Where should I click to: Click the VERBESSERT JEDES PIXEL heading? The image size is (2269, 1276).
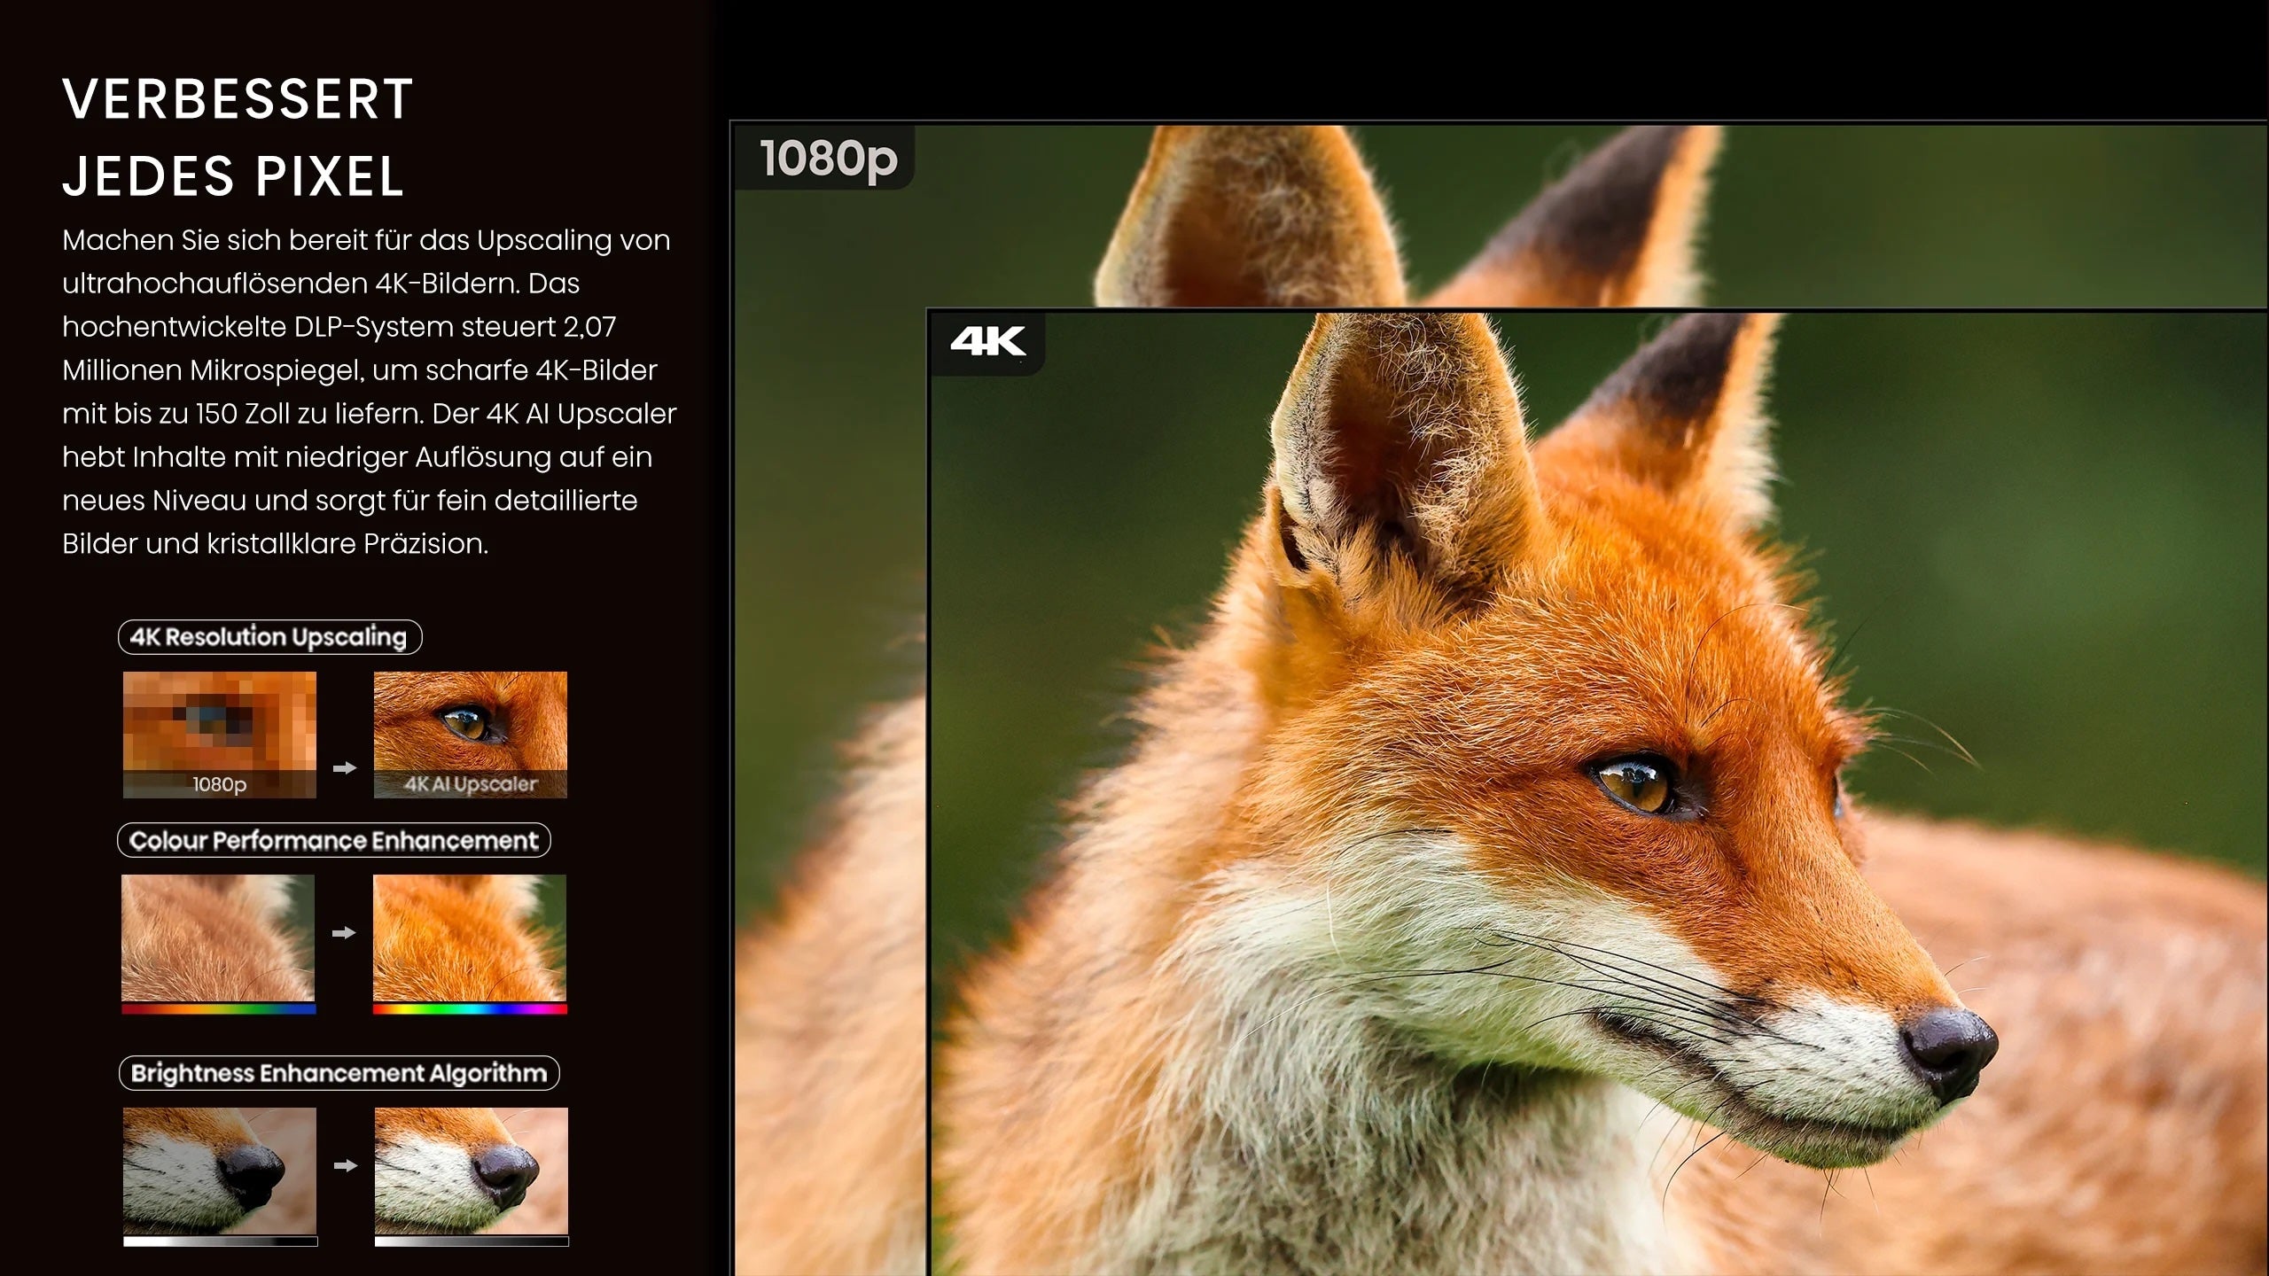[238, 137]
